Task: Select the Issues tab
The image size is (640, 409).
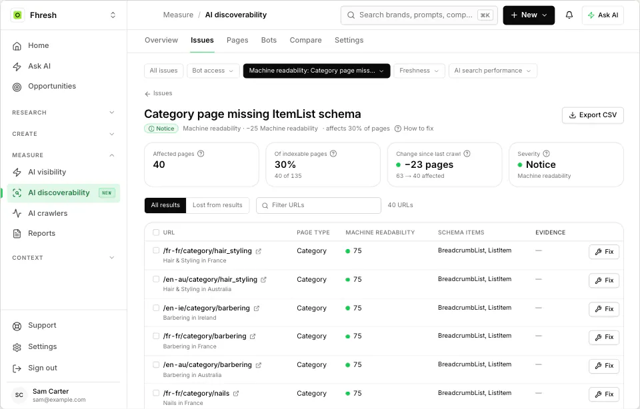Action: pos(202,40)
